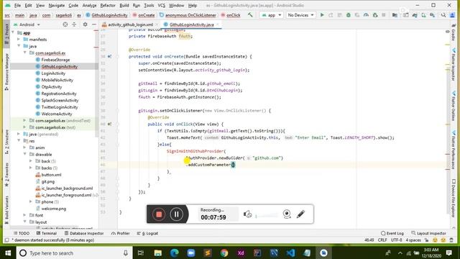Collapse the drawable folder
This screenshot has height=259, width=460.
(x=25, y=154)
